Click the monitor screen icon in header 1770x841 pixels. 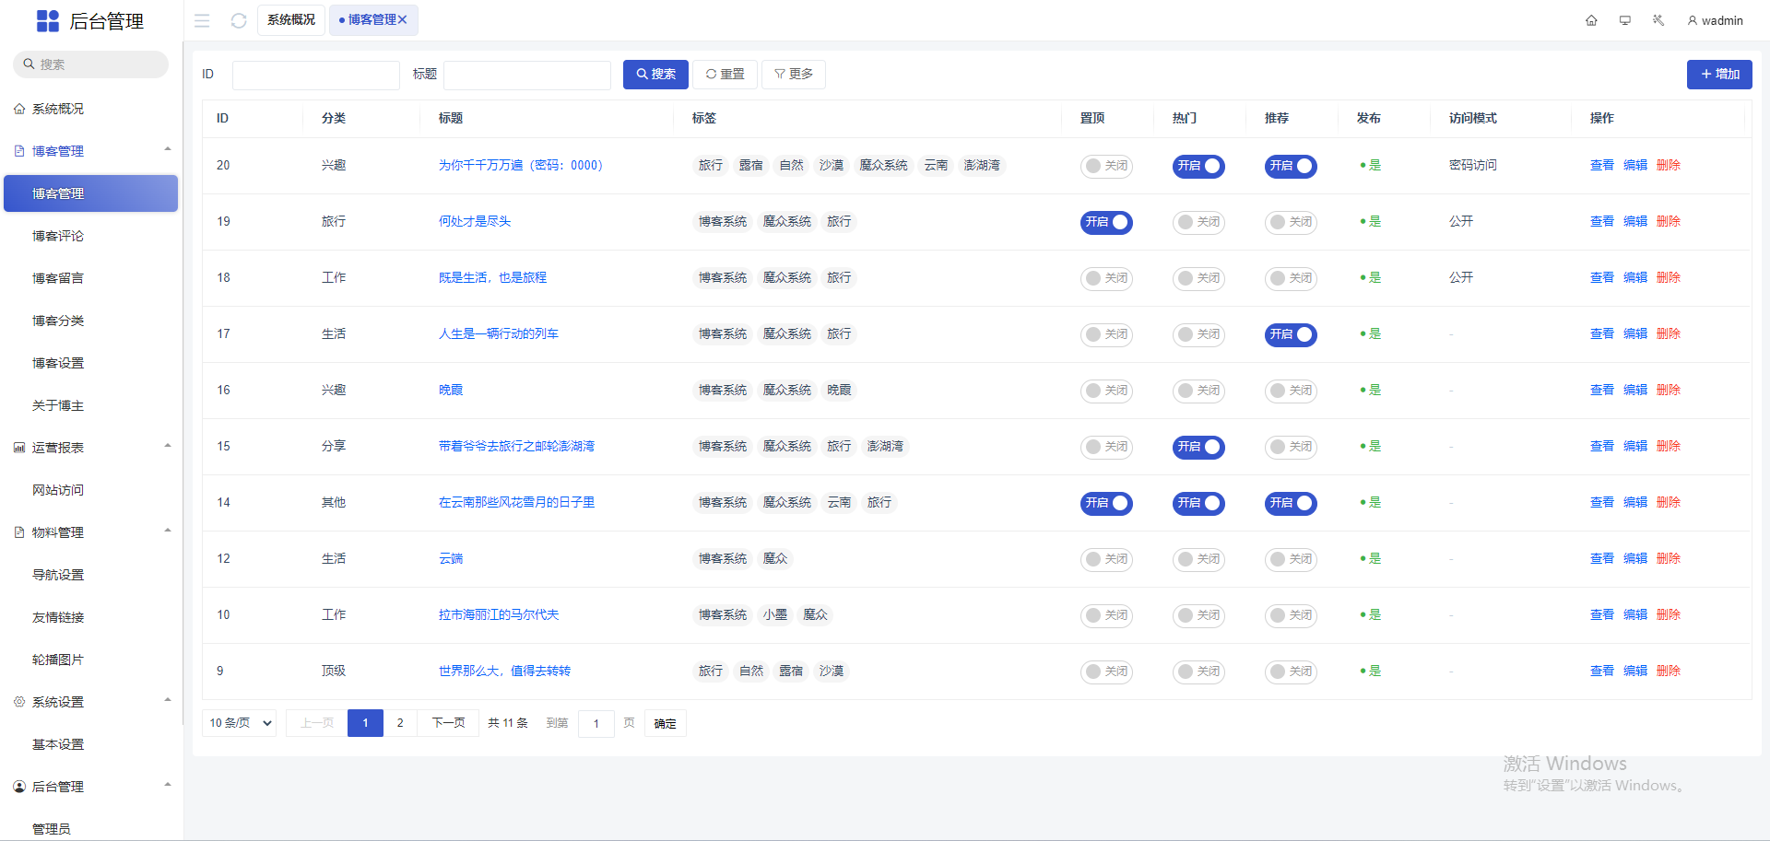[x=1625, y=20]
